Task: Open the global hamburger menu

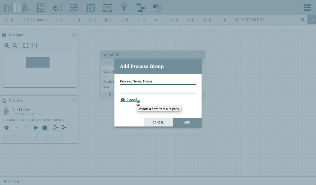Action: [x=307, y=8]
